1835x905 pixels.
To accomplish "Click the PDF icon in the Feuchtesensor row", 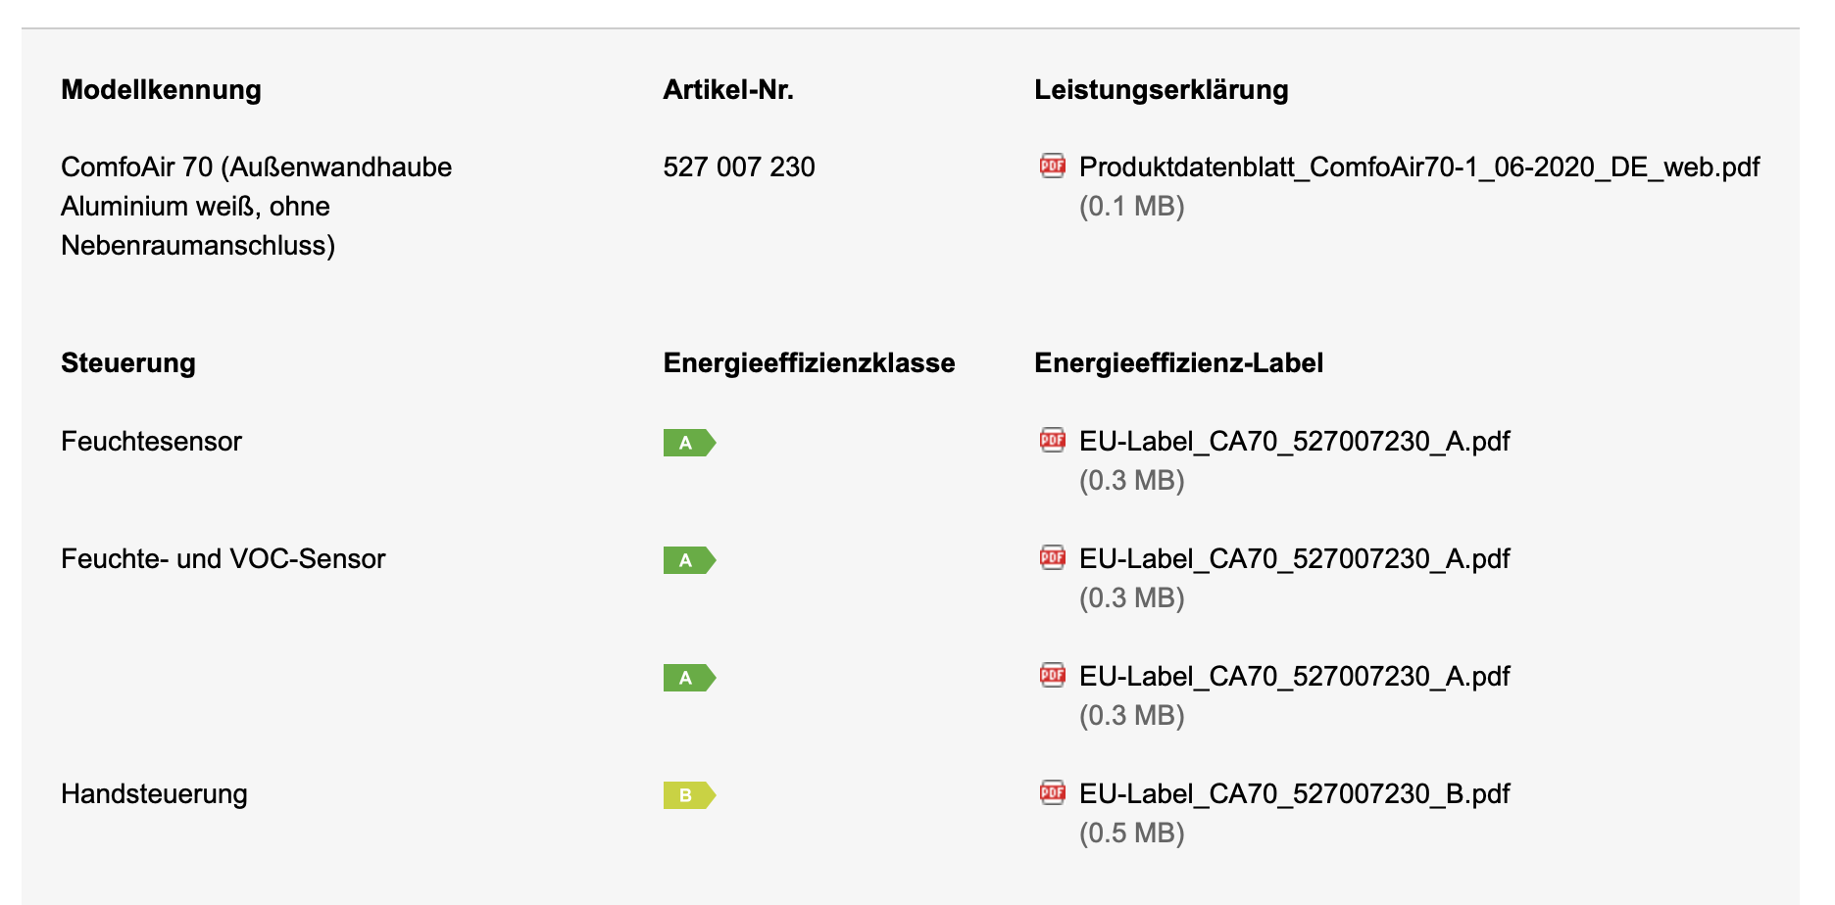I will [x=1053, y=440].
